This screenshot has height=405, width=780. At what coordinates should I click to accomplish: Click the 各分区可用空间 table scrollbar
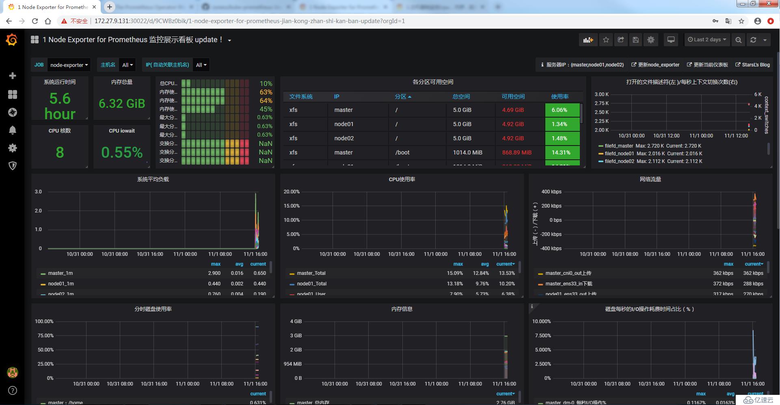pyautogui.click(x=581, y=114)
